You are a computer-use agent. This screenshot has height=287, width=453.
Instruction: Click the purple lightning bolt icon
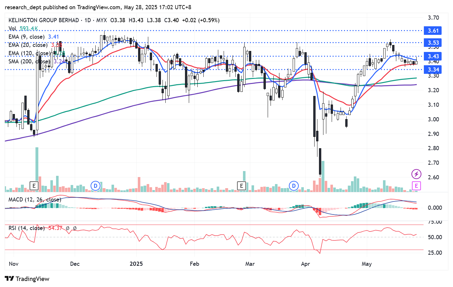point(416,174)
